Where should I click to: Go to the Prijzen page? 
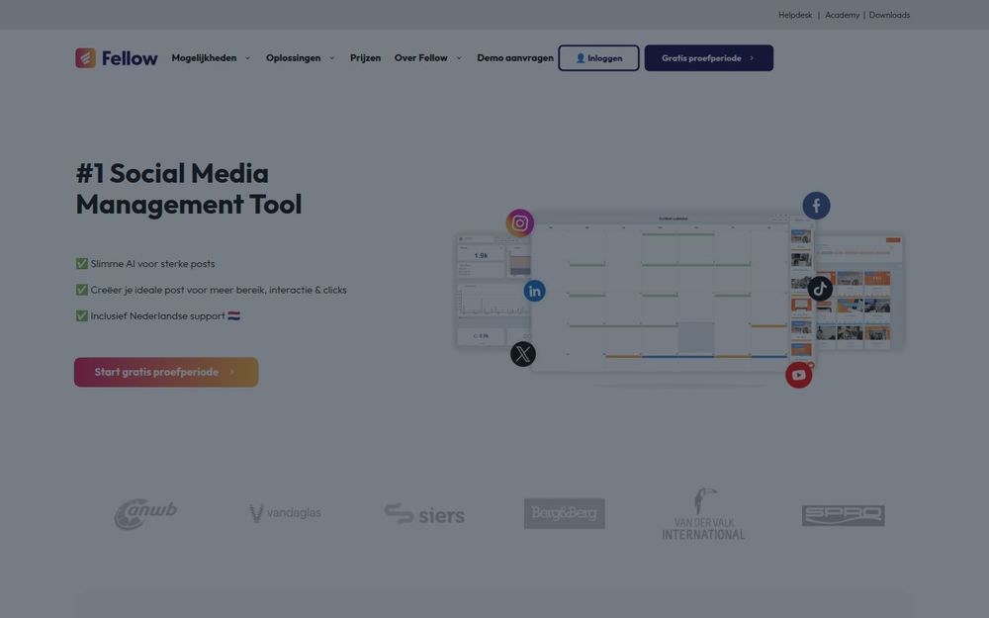coord(365,58)
